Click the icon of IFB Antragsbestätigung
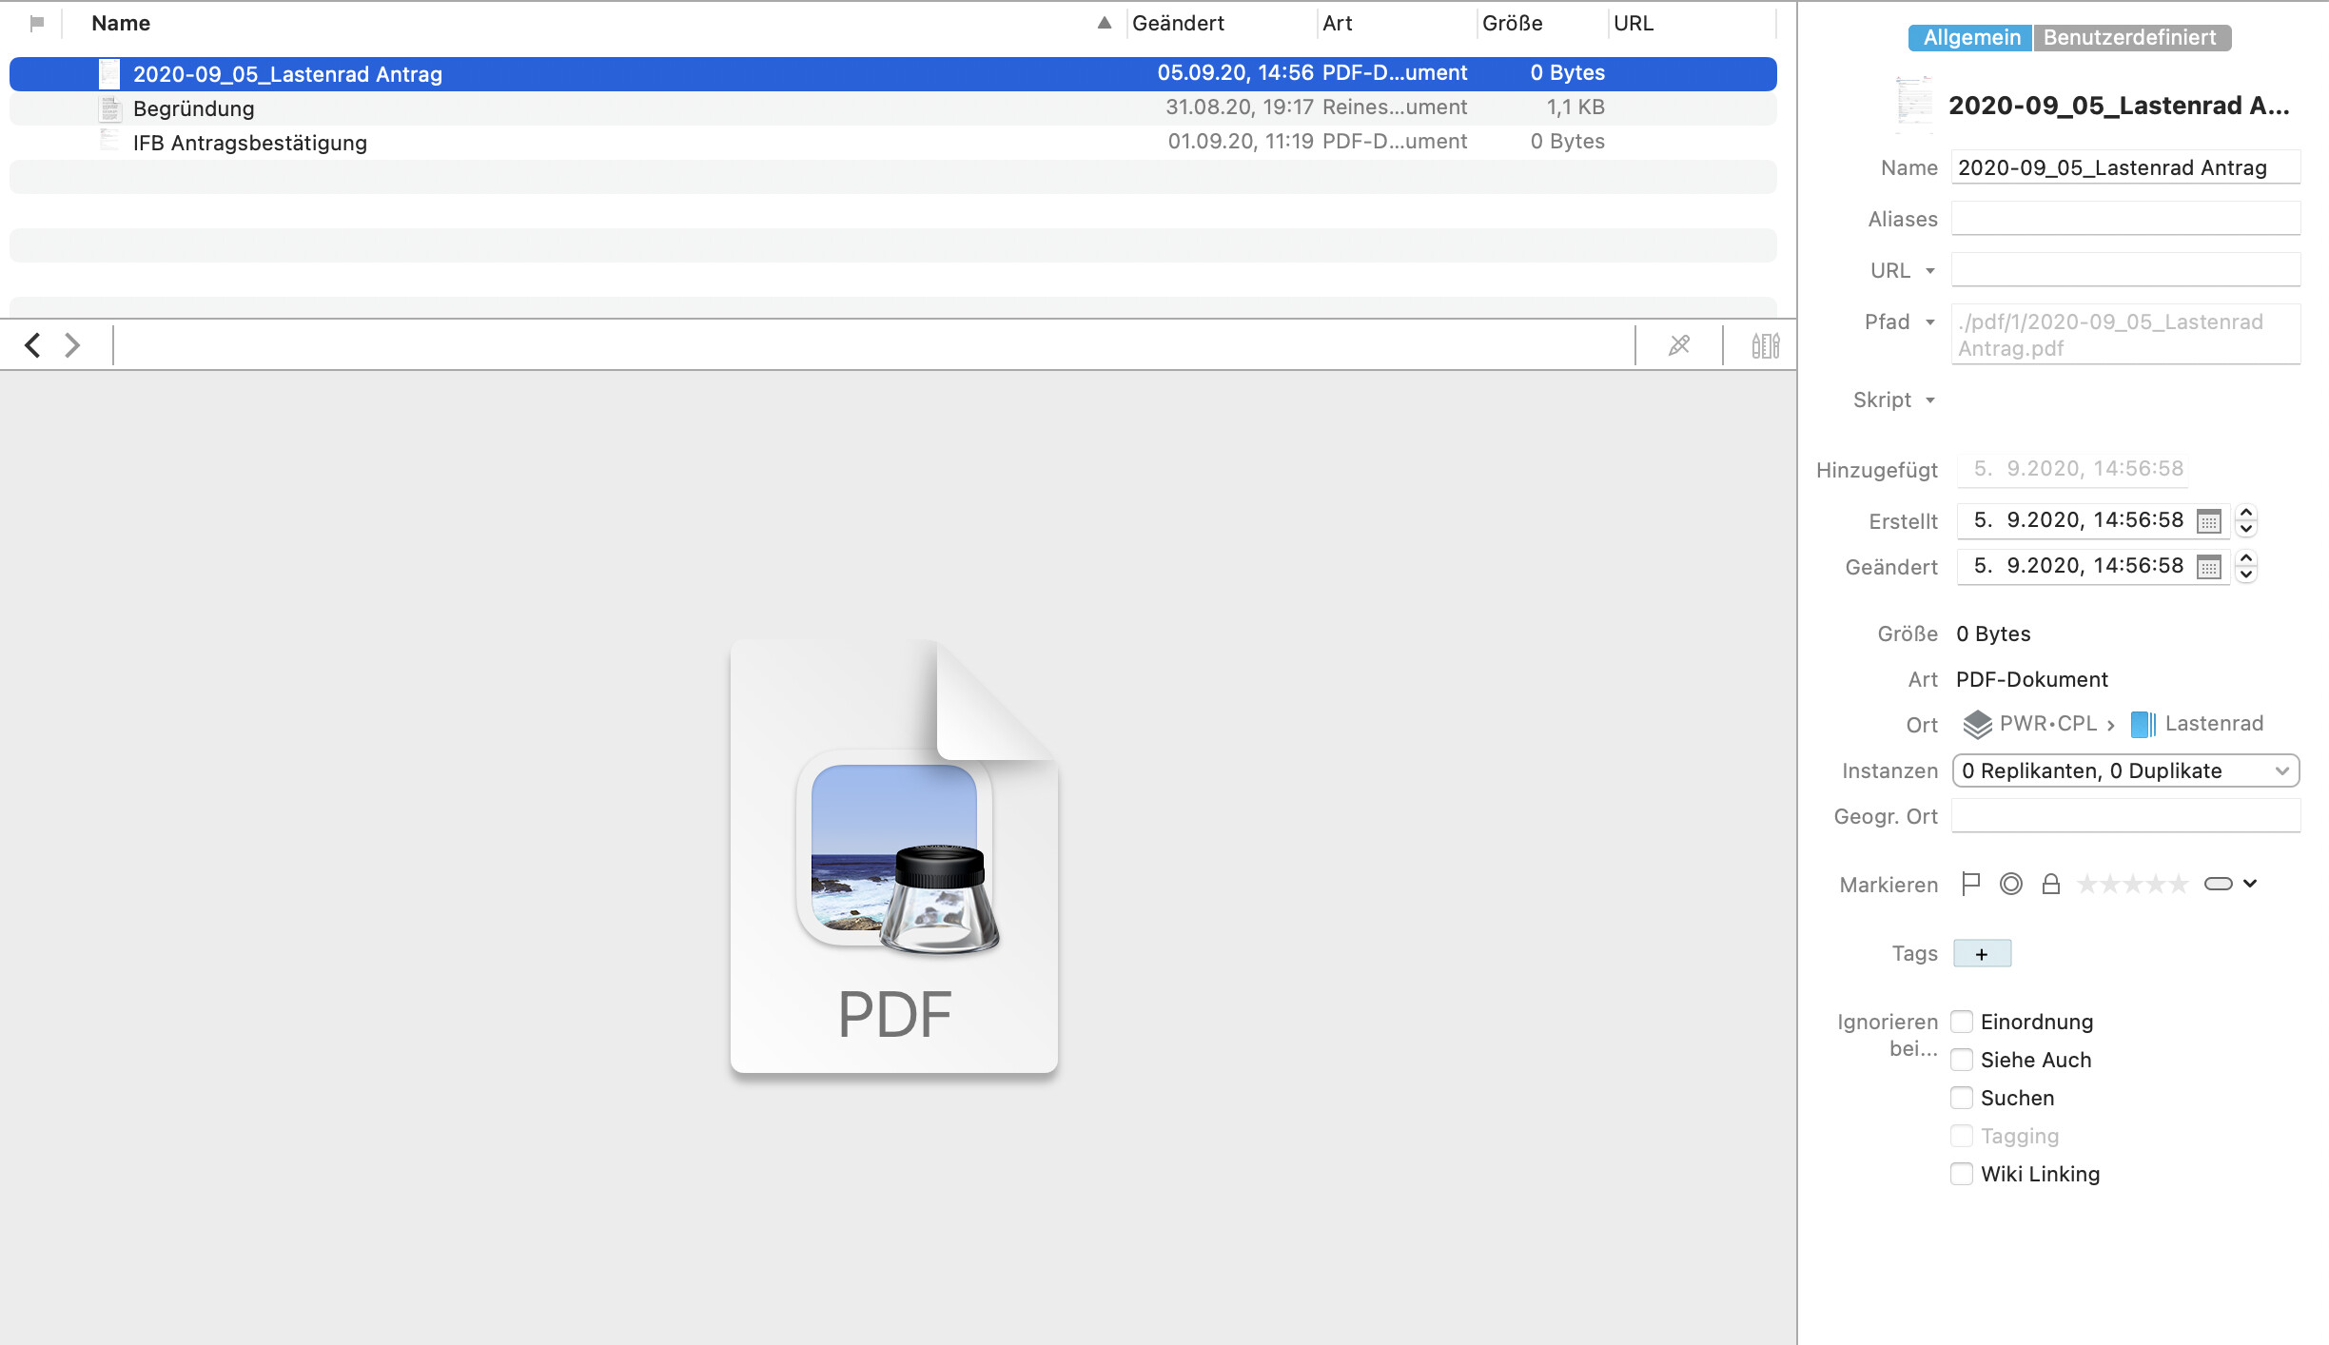This screenshot has height=1345, width=2329. (x=110, y=143)
